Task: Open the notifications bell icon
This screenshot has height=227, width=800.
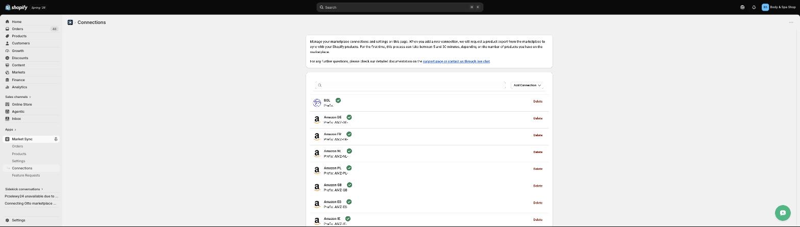Action: pos(754,7)
